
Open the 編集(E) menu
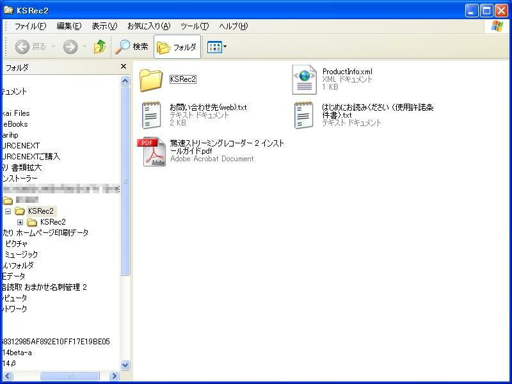pyautogui.click(x=69, y=26)
